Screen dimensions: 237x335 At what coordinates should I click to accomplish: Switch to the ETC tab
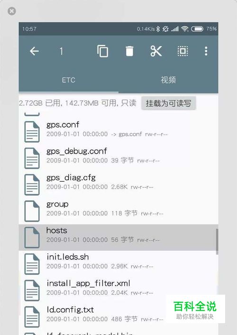[x=69, y=80]
